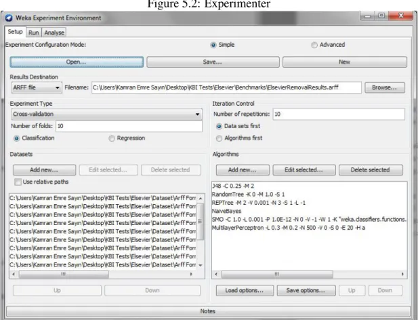This screenshot has height=320, width=418.
Task: Click the Weka bird icon in title bar
Action: point(9,18)
